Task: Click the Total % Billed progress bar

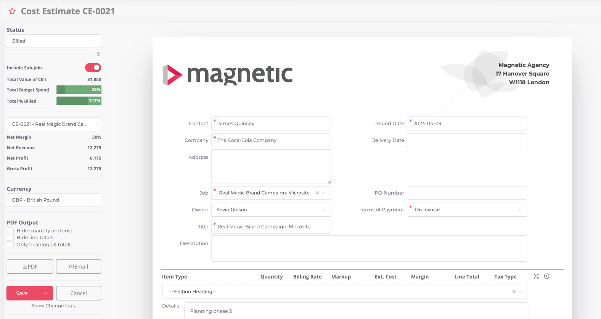Action: [79, 101]
